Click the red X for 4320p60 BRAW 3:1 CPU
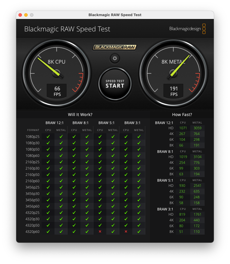Viewport: 230px width, 264px height. [126, 231]
